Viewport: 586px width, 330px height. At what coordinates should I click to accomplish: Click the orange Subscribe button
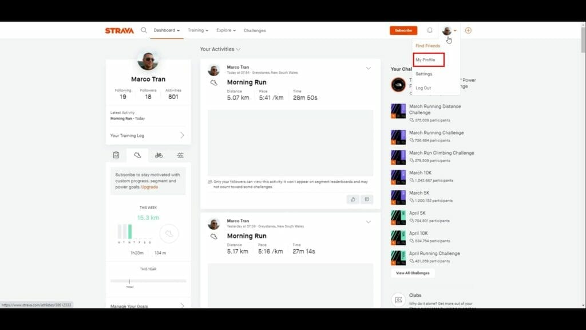(403, 30)
